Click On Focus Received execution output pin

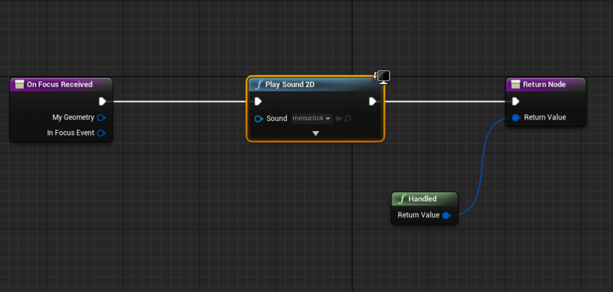pyautogui.click(x=102, y=101)
